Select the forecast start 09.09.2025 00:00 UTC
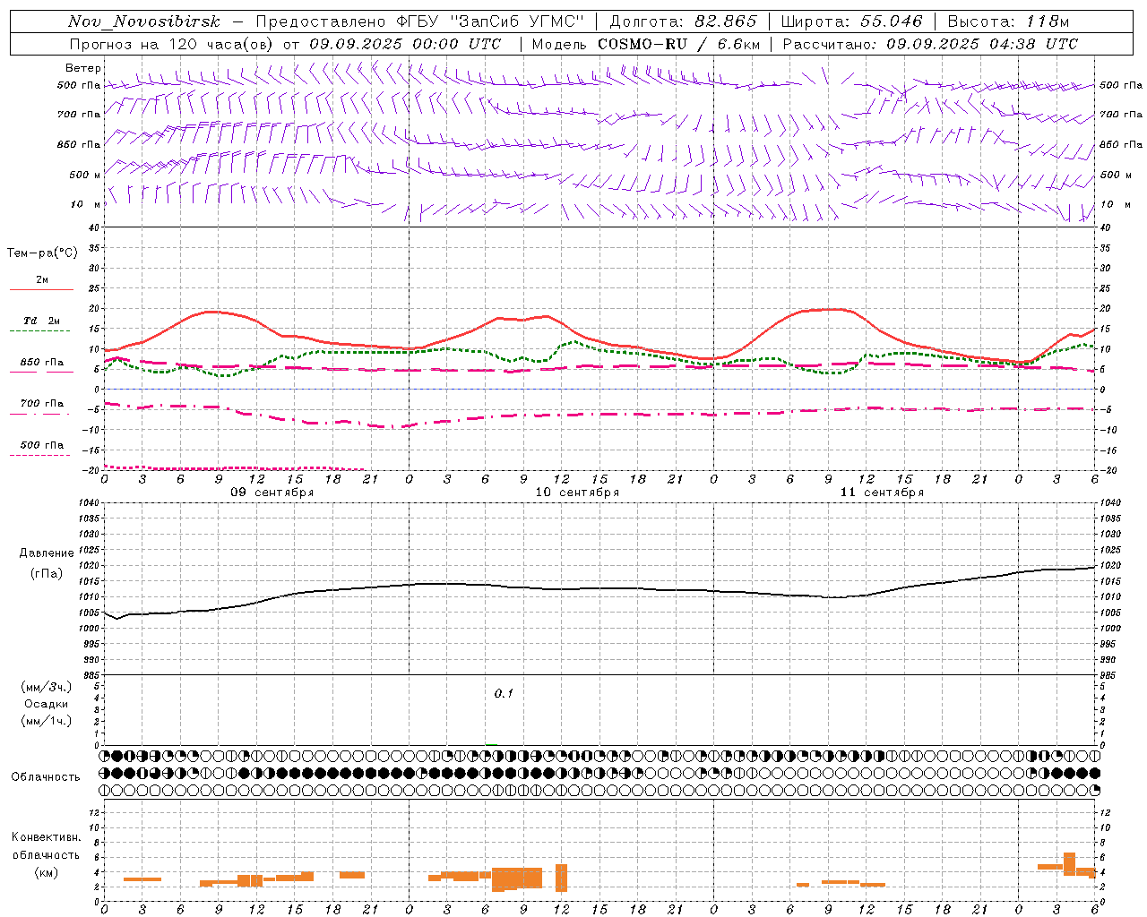1147x917 pixels. (404, 44)
